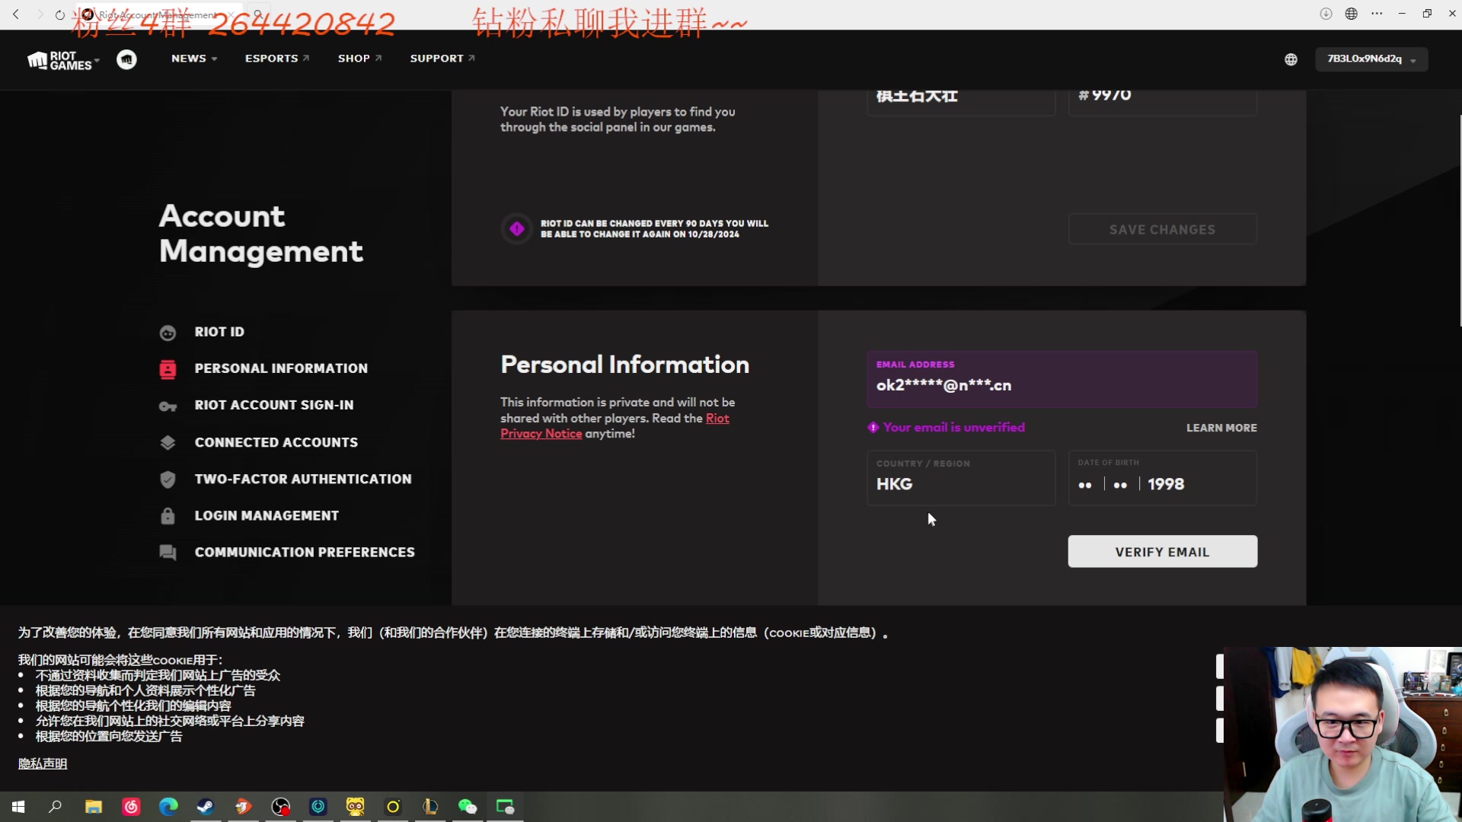Screen dimensions: 1462x822
Task: Open the yellow ring app on taskbar
Action: [x=393, y=807]
